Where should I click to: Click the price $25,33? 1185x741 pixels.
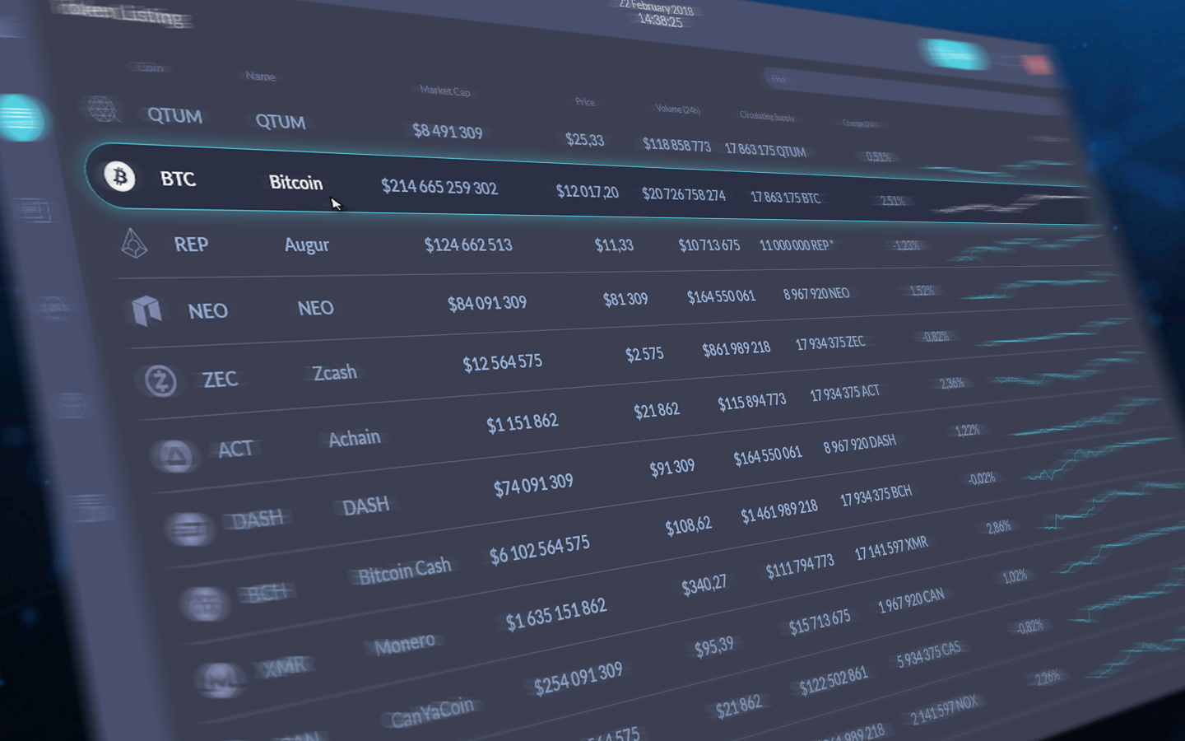pos(584,140)
